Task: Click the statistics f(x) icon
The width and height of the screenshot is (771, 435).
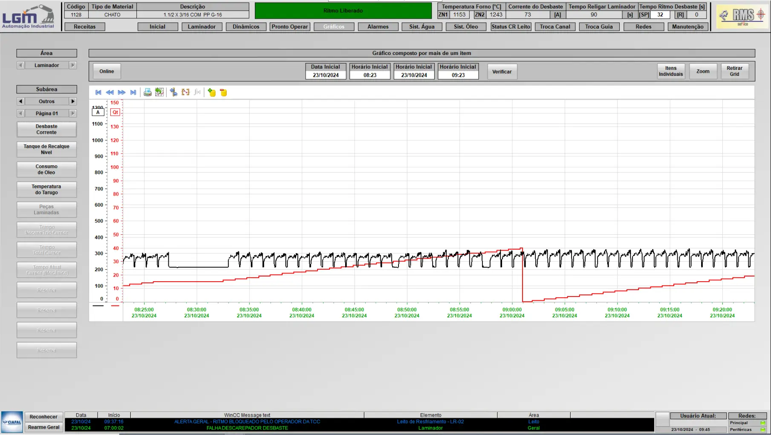Action: pyautogui.click(x=197, y=92)
